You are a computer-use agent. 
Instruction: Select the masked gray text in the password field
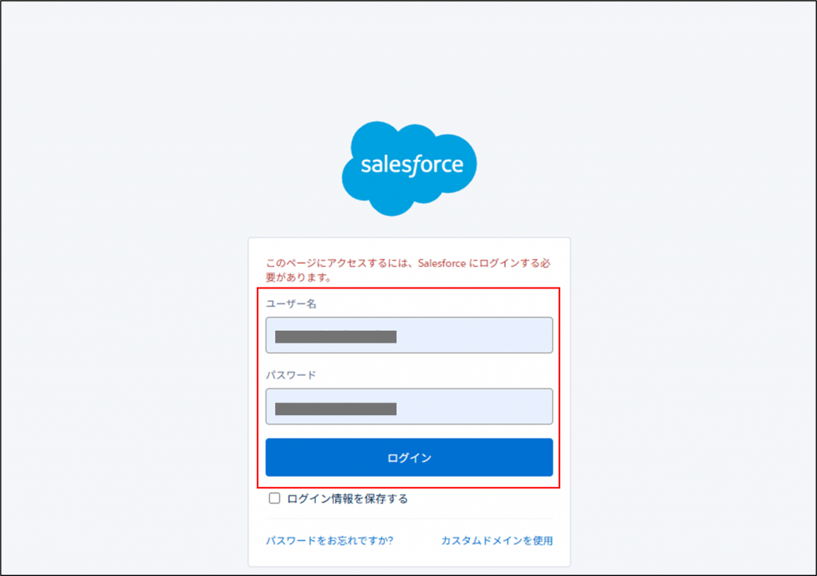[335, 409]
